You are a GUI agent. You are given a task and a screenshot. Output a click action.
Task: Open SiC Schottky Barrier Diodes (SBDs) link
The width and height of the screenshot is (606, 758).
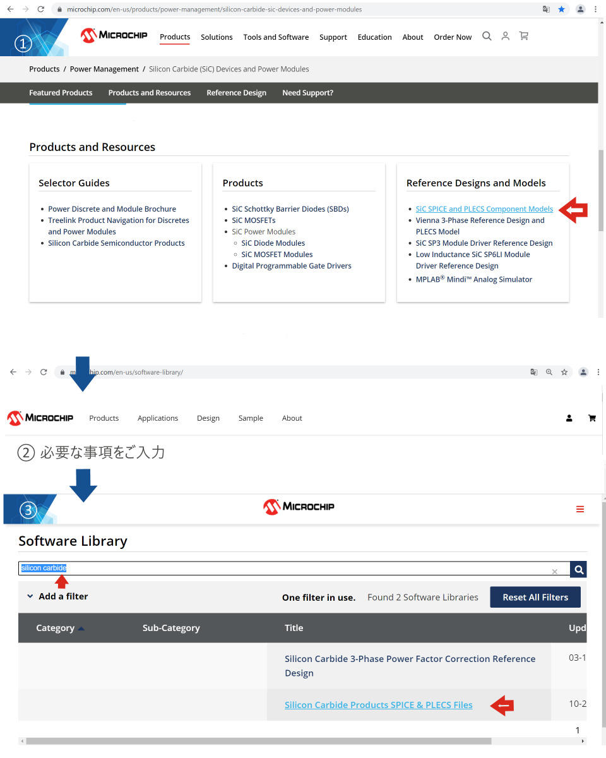click(290, 209)
